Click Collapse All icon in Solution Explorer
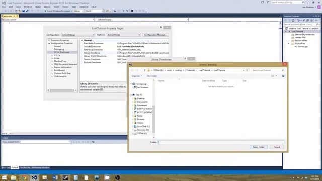322x181 pixels. point(307,20)
